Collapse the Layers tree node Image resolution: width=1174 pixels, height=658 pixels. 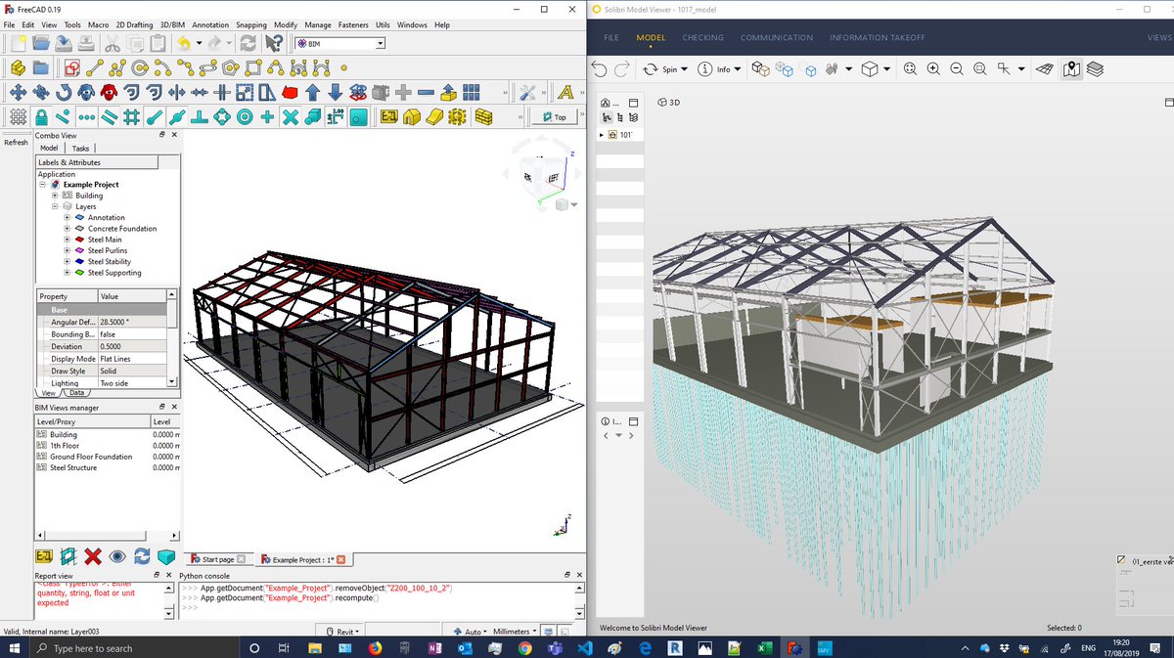(55, 206)
